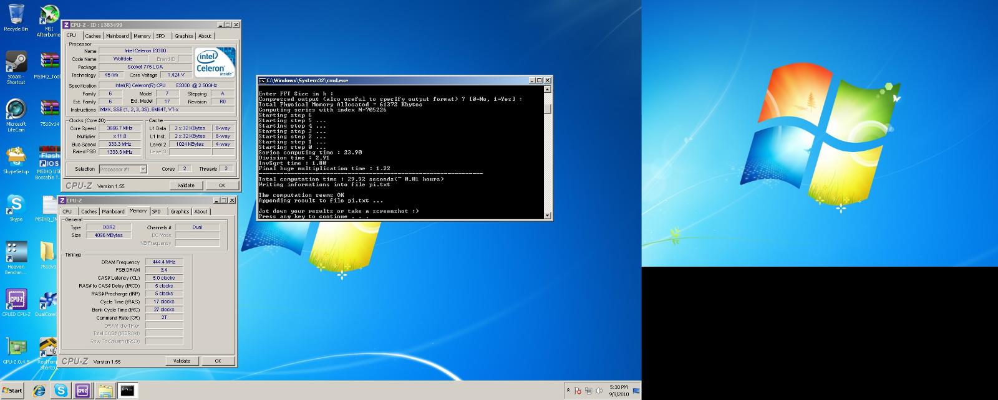Select the Skype desktop shortcut

16,207
